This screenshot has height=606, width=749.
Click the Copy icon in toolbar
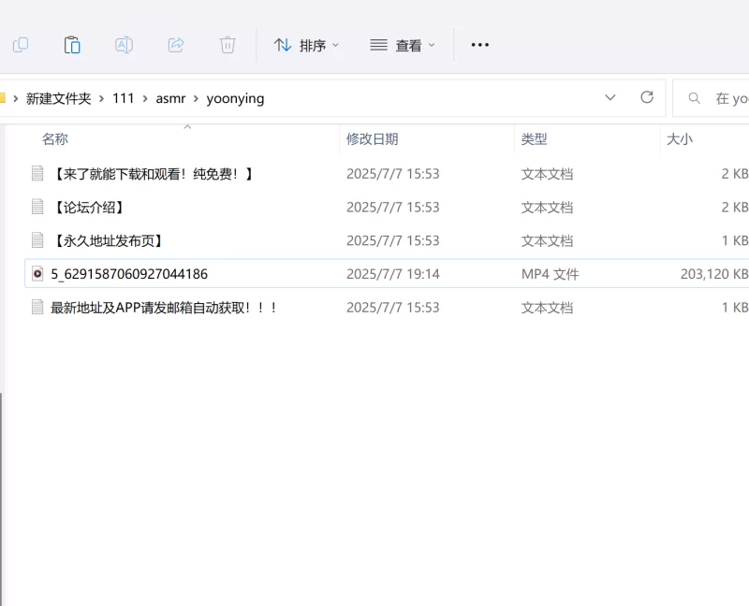pos(21,45)
